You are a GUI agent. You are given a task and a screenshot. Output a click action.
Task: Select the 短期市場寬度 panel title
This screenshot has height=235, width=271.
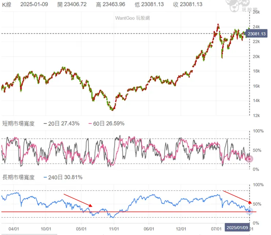(x=18, y=124)
